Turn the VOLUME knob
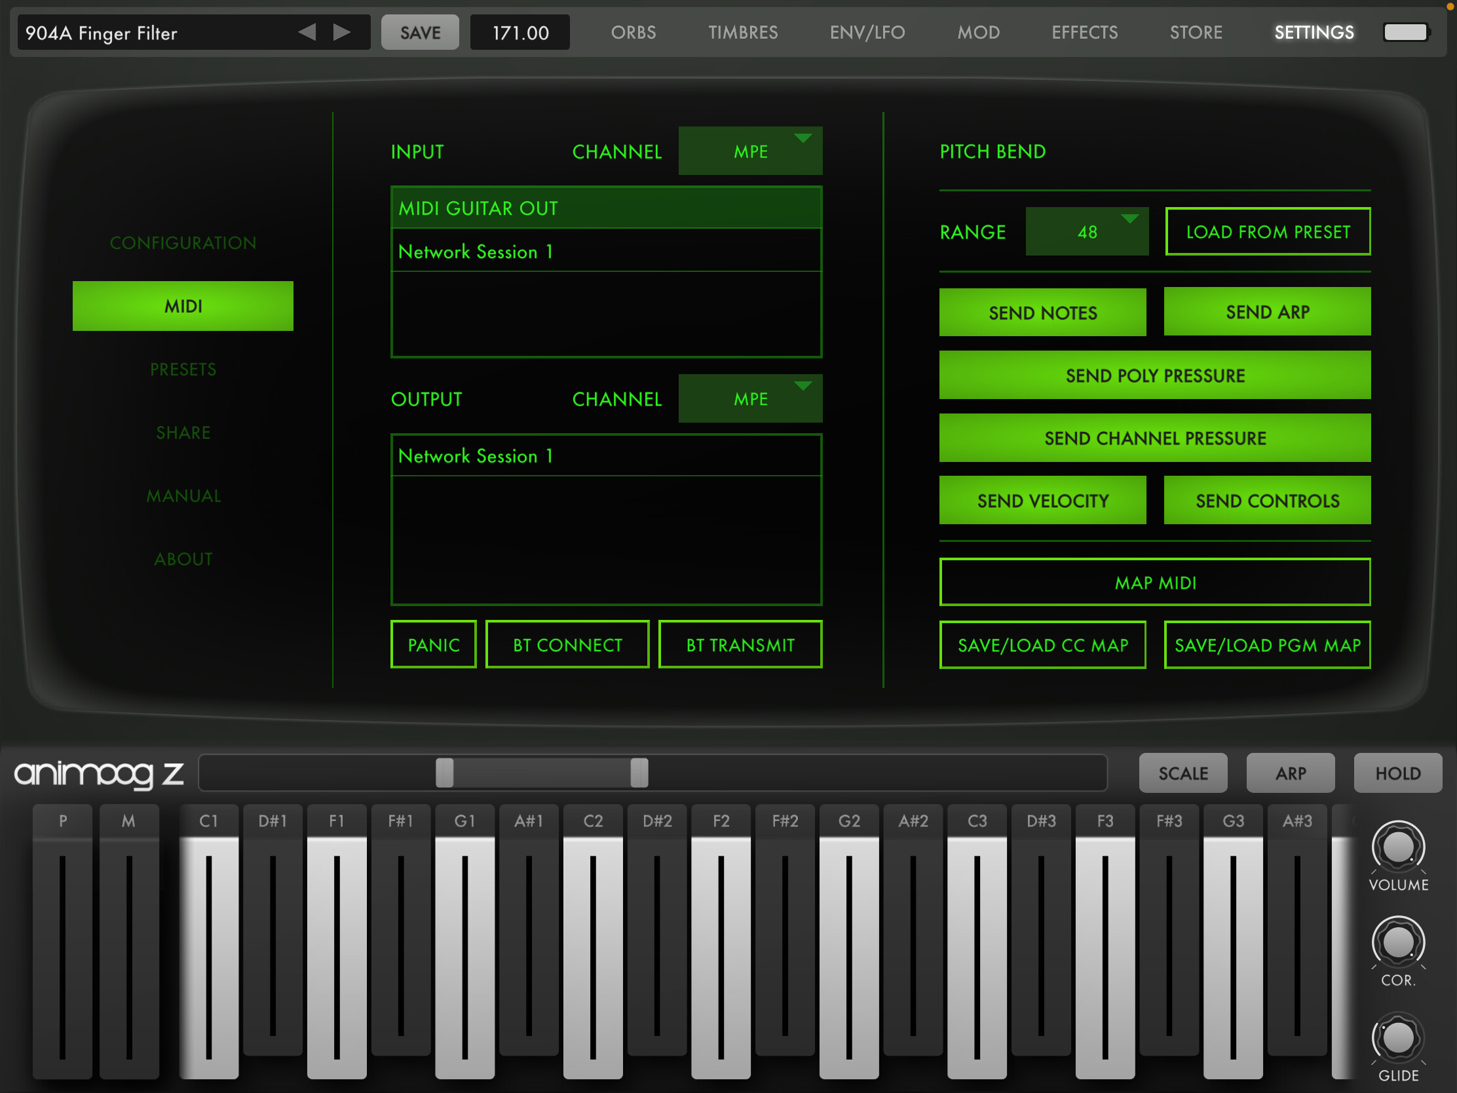The height and width of the screenshot is (1093, 1457). (1398, 846)
